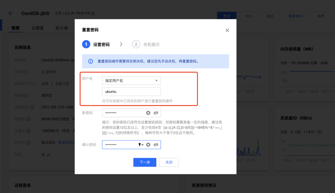Click the 确认密码 password field
This screenshot has width=335, height=193.
point(132,145)
